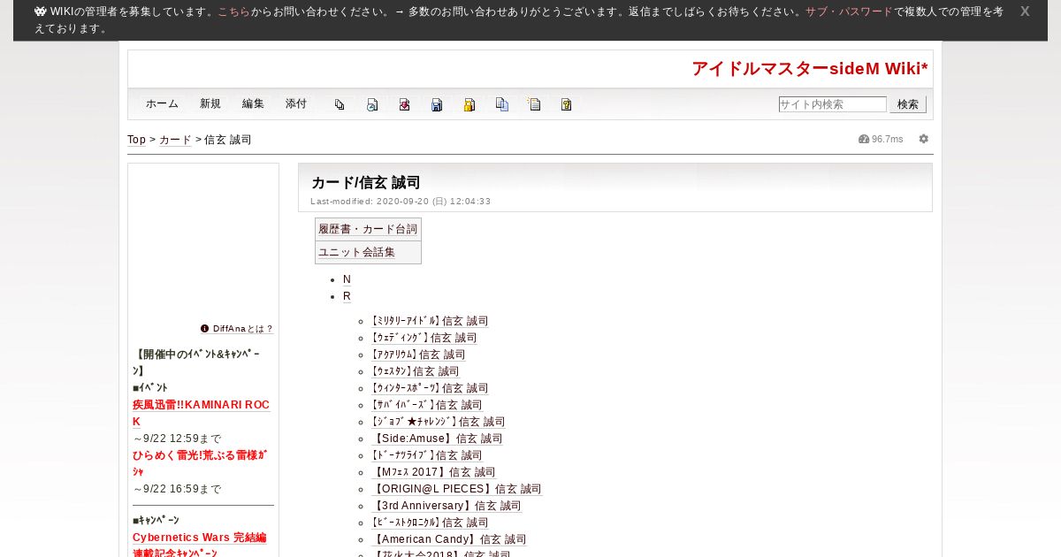Open 【ｻﾊﾞｲﾊﾞｰｽﾞ】信玄 誠司 link
Screen dimensions: 1061x557
click(x=426, y=406)
